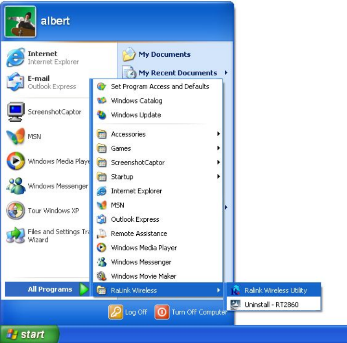Click the Remote Assistance icon
This screenshot has height=343, width=347.
coord(102,233)
